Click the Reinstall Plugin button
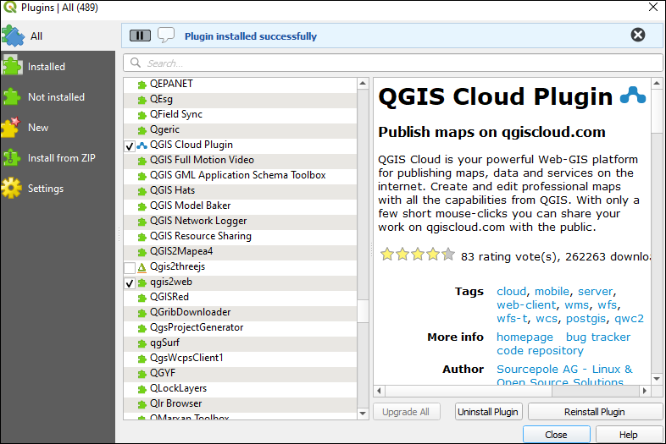 [x=594, y=412]
